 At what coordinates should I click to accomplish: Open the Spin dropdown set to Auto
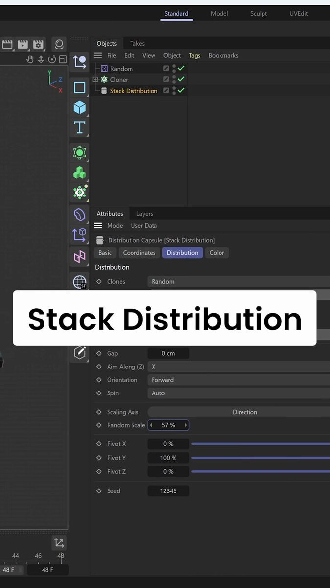pyautogui.click(x=239, y=393)
